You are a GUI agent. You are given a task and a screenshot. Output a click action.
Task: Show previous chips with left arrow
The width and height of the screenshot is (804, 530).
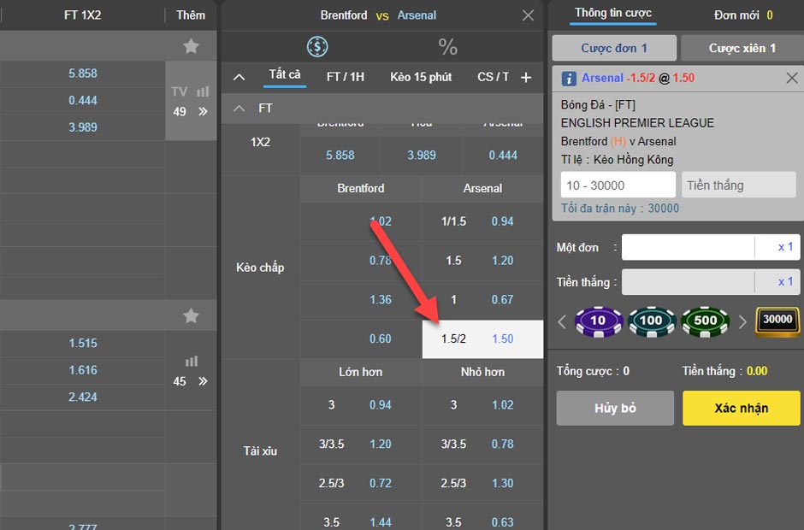click(x=562, y=322)
